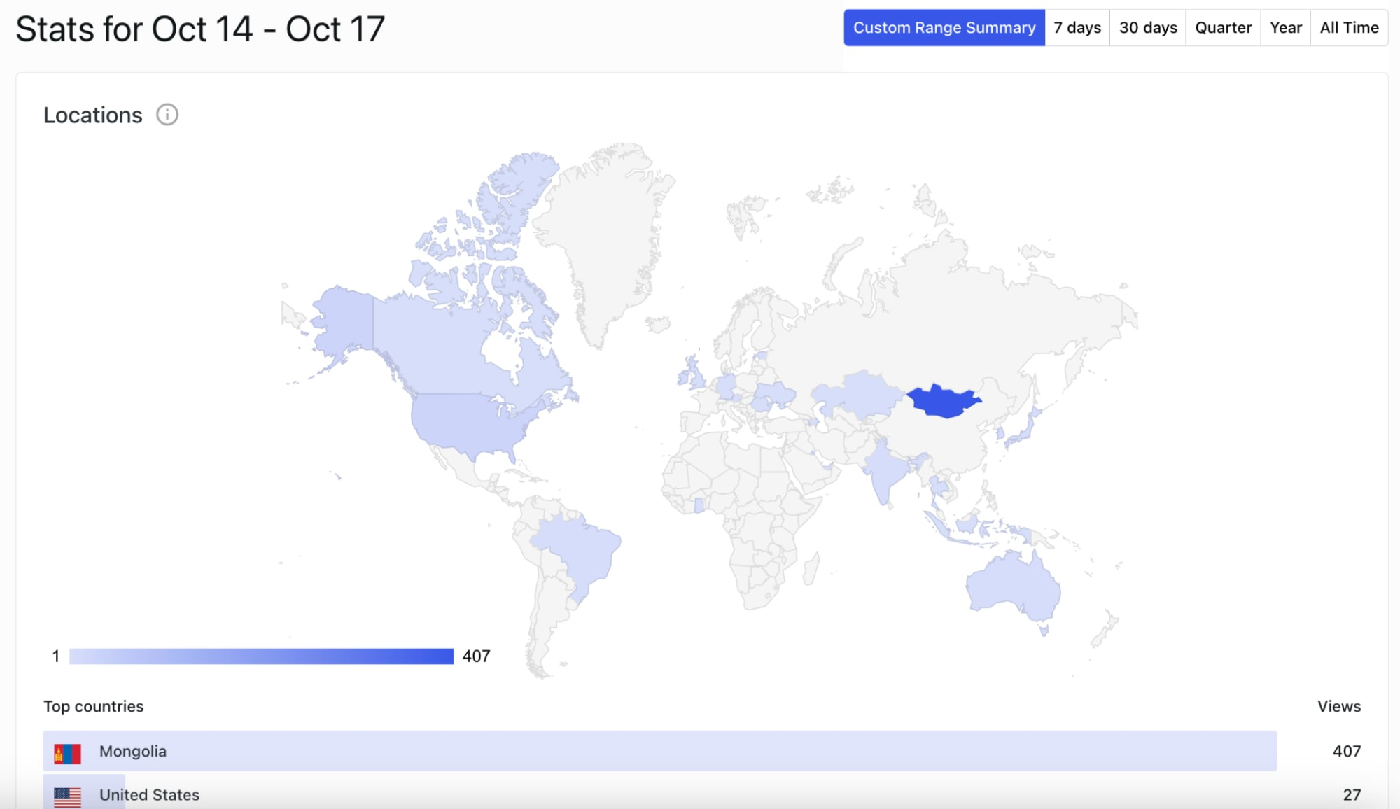Select Custom Range Summary tab
The image size is (1400, 809).
944,28
